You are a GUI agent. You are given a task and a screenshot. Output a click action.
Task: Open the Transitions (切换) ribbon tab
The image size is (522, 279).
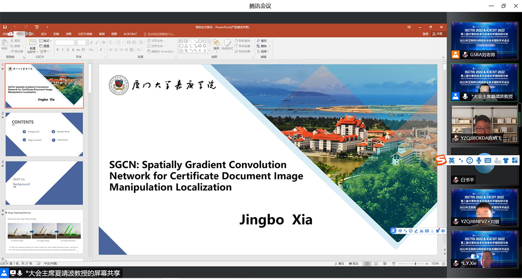tap(56, 34)
